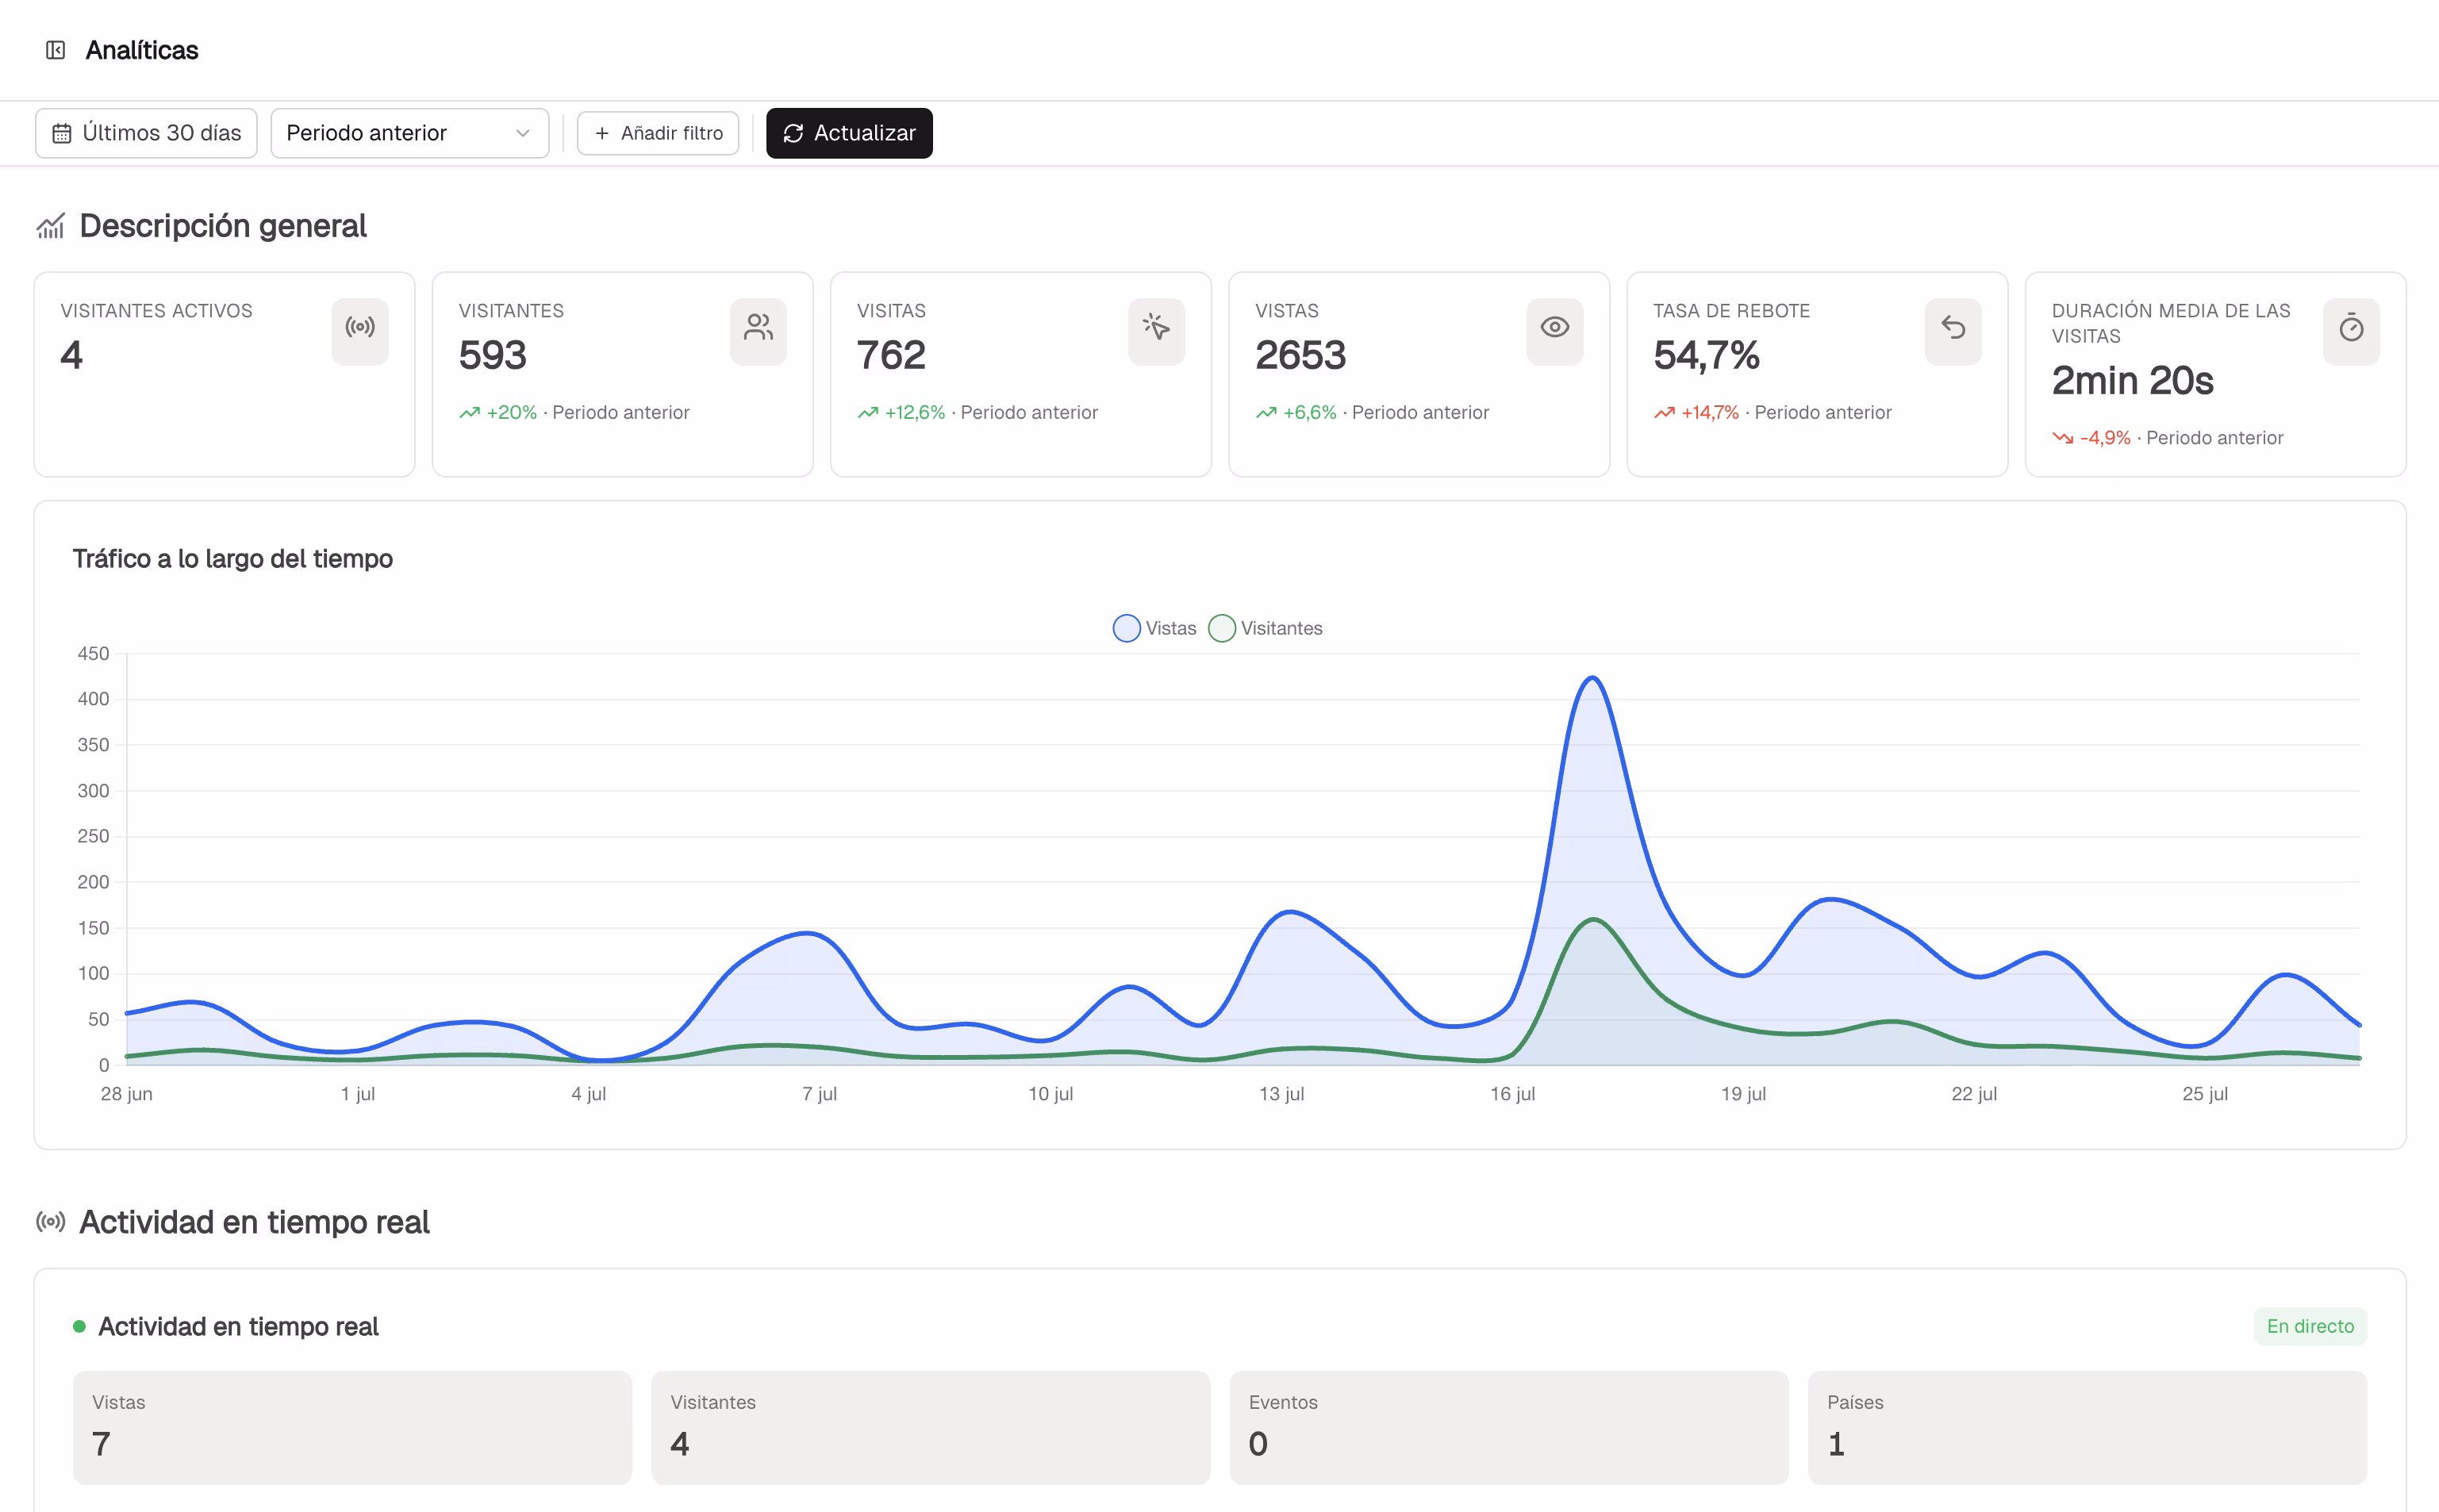The image size is (2439, 1512).
Task: Select the realtime Eventos stat tile
Action: [x=1508, y=1427]
